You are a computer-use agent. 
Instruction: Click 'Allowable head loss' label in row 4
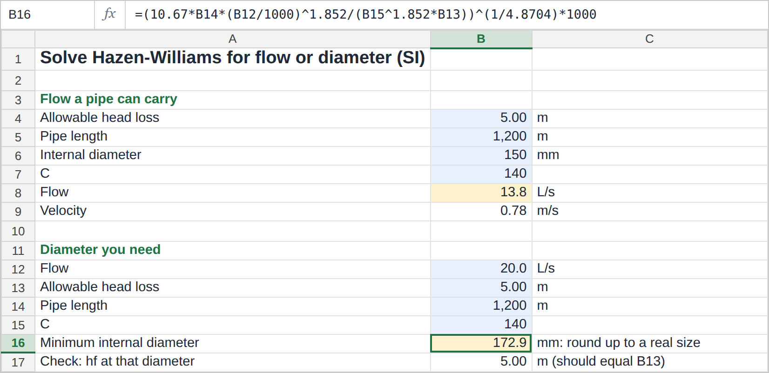[100, 118]
